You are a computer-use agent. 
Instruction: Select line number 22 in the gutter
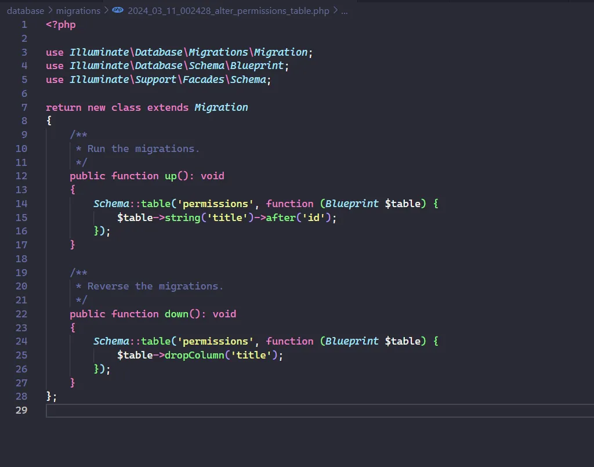point(21,314)
